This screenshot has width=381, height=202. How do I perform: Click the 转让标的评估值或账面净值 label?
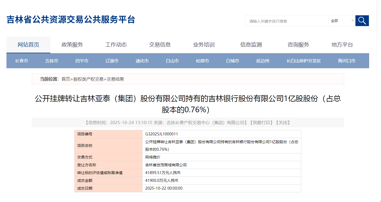pos(100,173)
